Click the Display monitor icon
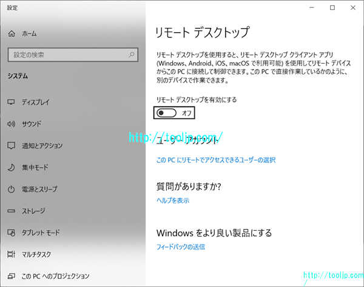The width and height of the screenshot is (364, 287). tap(11, 102)
